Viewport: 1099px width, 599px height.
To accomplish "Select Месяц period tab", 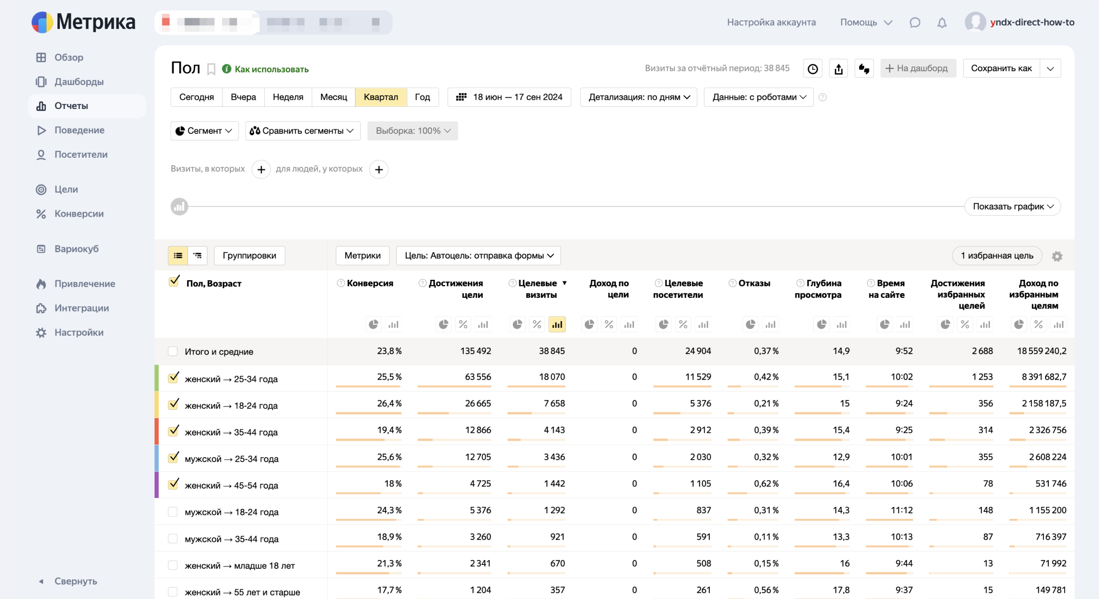I will pos(334,97).
